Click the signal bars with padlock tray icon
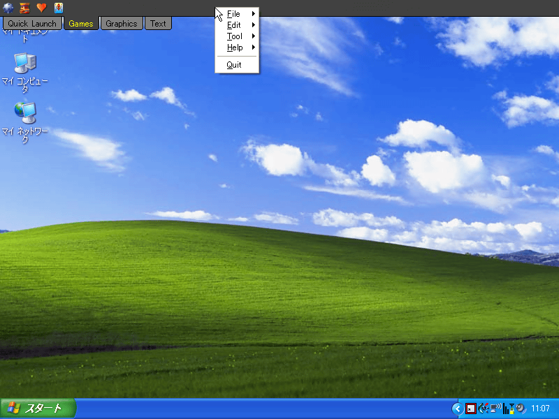 pyautogui.click(x=509, y=409)
